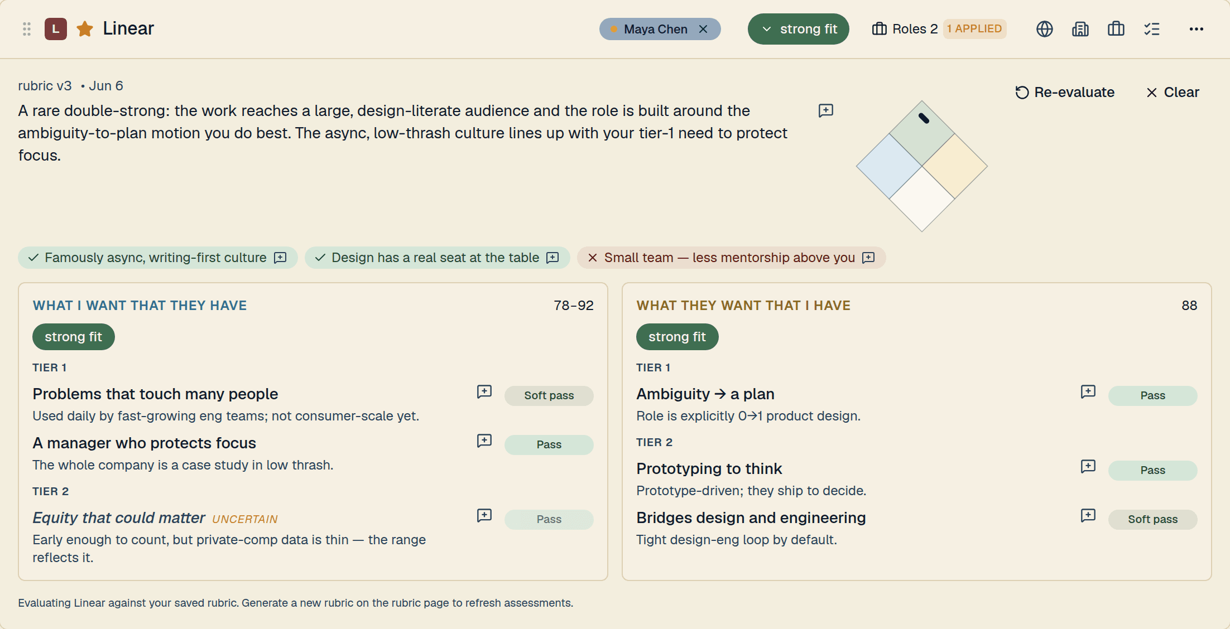Click the 78–92 score range
Viewport: 1230px width, 629px height.
pos(574,306)
